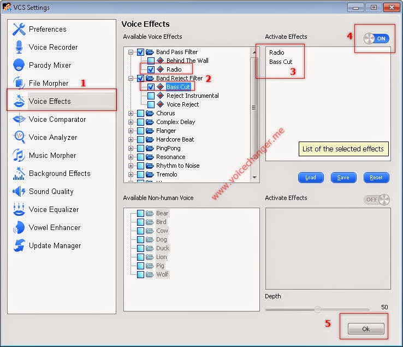Confirm settings with the Ok button
Viewport: 403px width, 347px height.
pyautogui.click(x=366, y=329)
